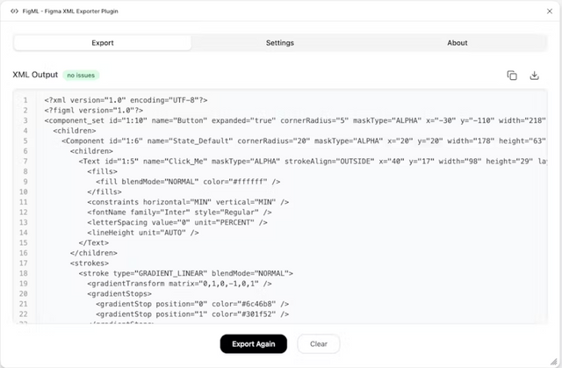Click line number 1 in gutter
The image size is (562, 368).
(25, 100)
